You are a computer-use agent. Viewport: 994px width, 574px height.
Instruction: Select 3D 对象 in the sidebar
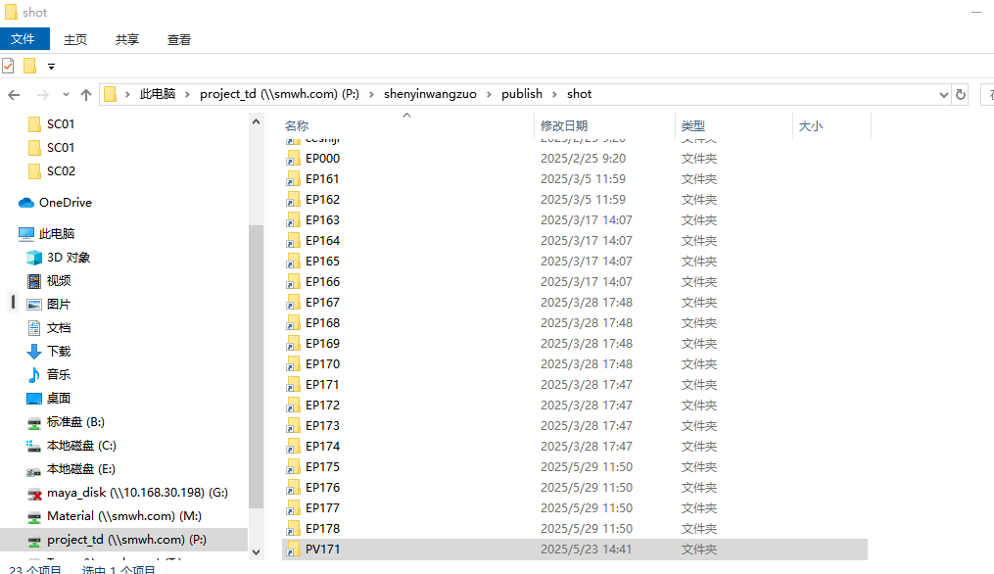click(x=69, y=258)
